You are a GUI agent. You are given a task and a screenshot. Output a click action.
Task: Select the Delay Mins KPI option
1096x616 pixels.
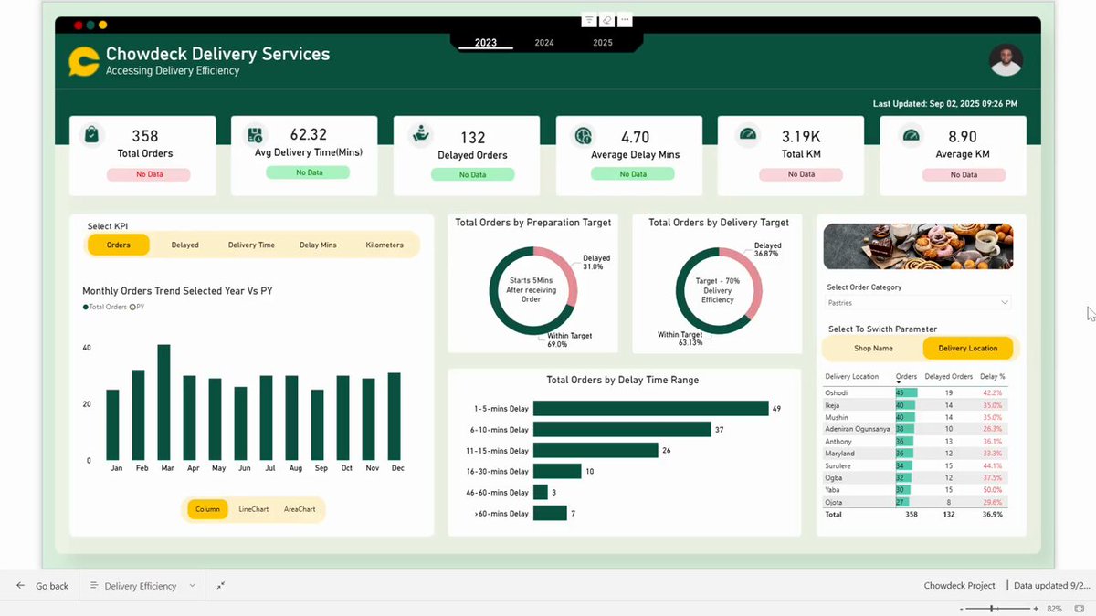[318, 245]
